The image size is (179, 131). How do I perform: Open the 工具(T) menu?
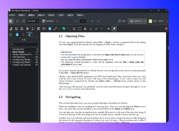pos(61,15)
